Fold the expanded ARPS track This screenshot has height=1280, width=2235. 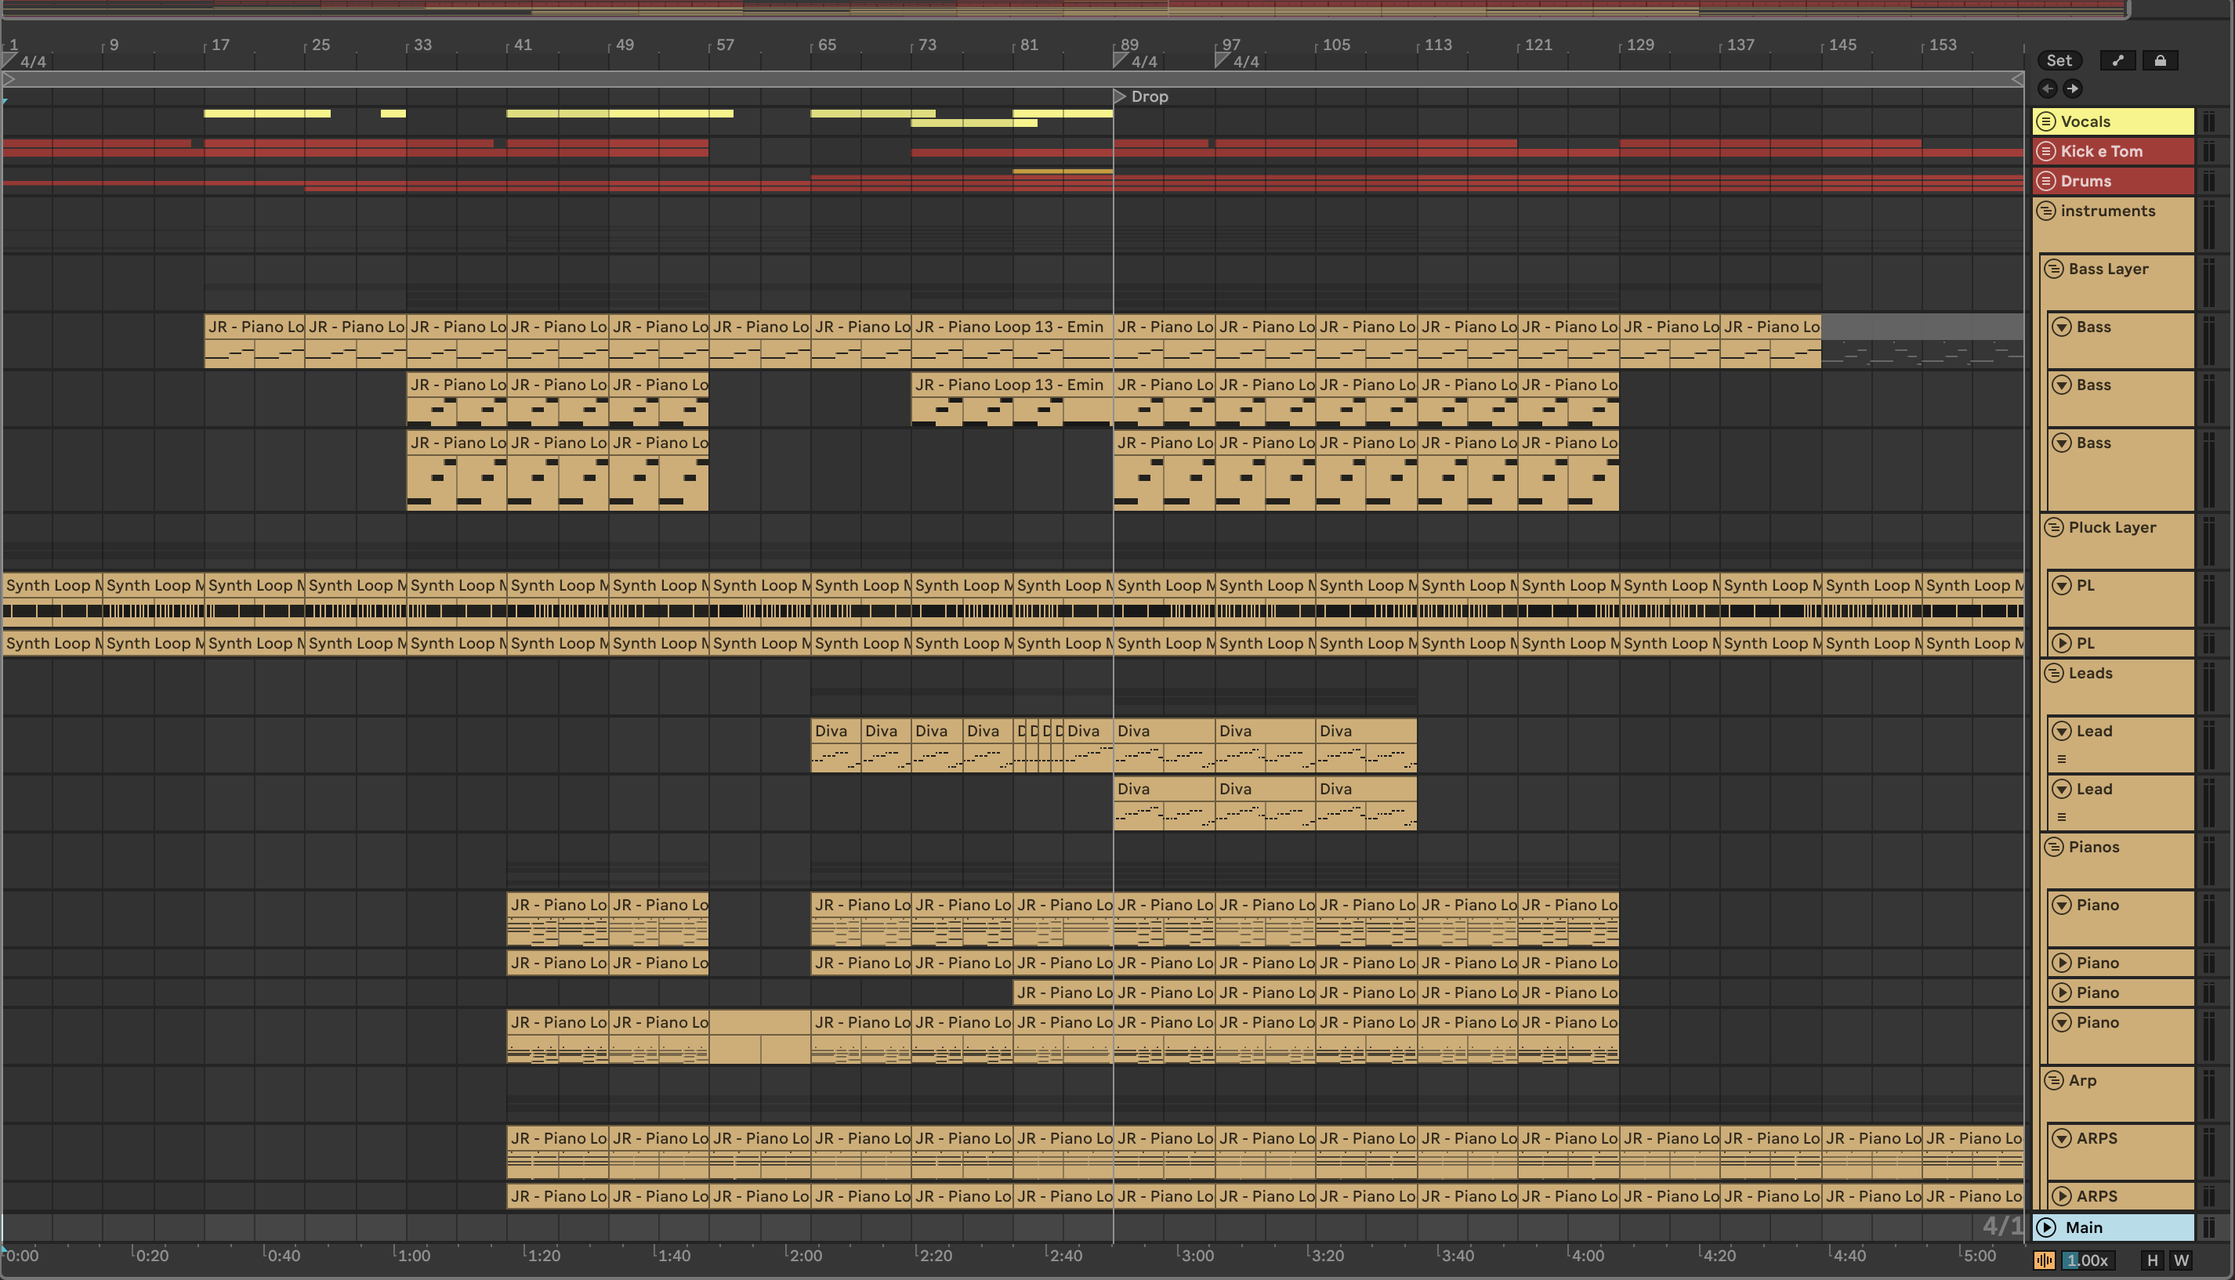(x=2062, y=1138)
